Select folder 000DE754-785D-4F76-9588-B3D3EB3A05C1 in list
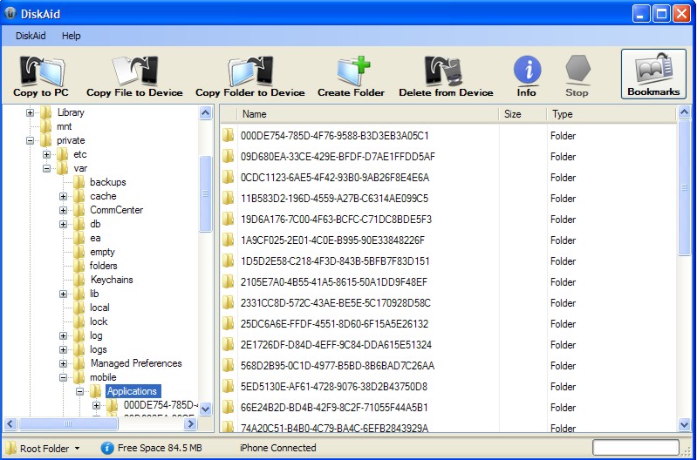Screen dimensions: 697x460 335,136
